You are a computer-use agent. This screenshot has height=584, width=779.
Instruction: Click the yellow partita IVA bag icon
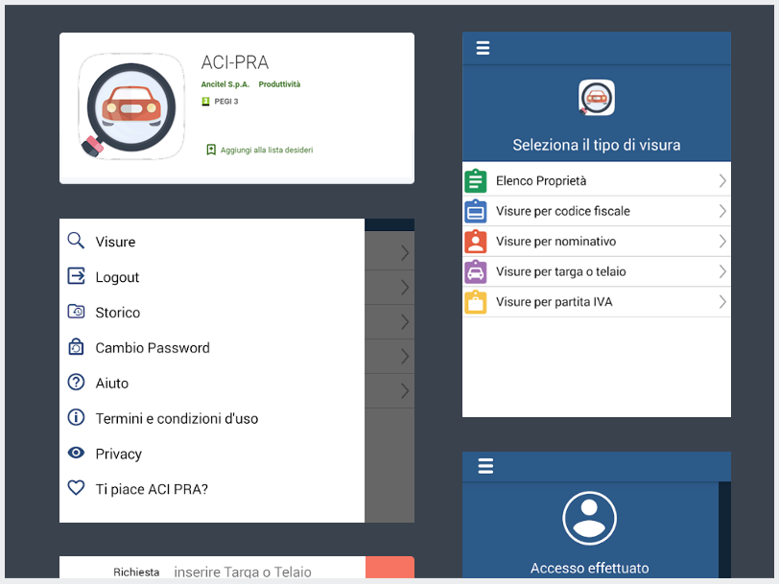[475, 303]
